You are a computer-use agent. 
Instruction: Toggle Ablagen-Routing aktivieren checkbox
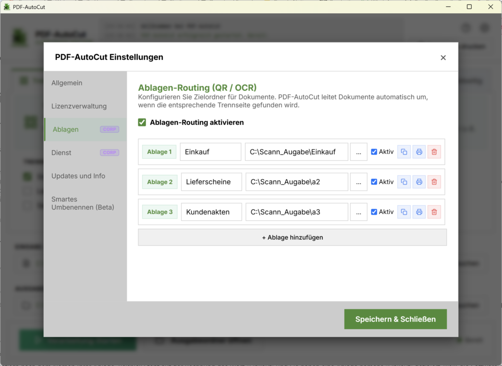[x=142, y=122]
